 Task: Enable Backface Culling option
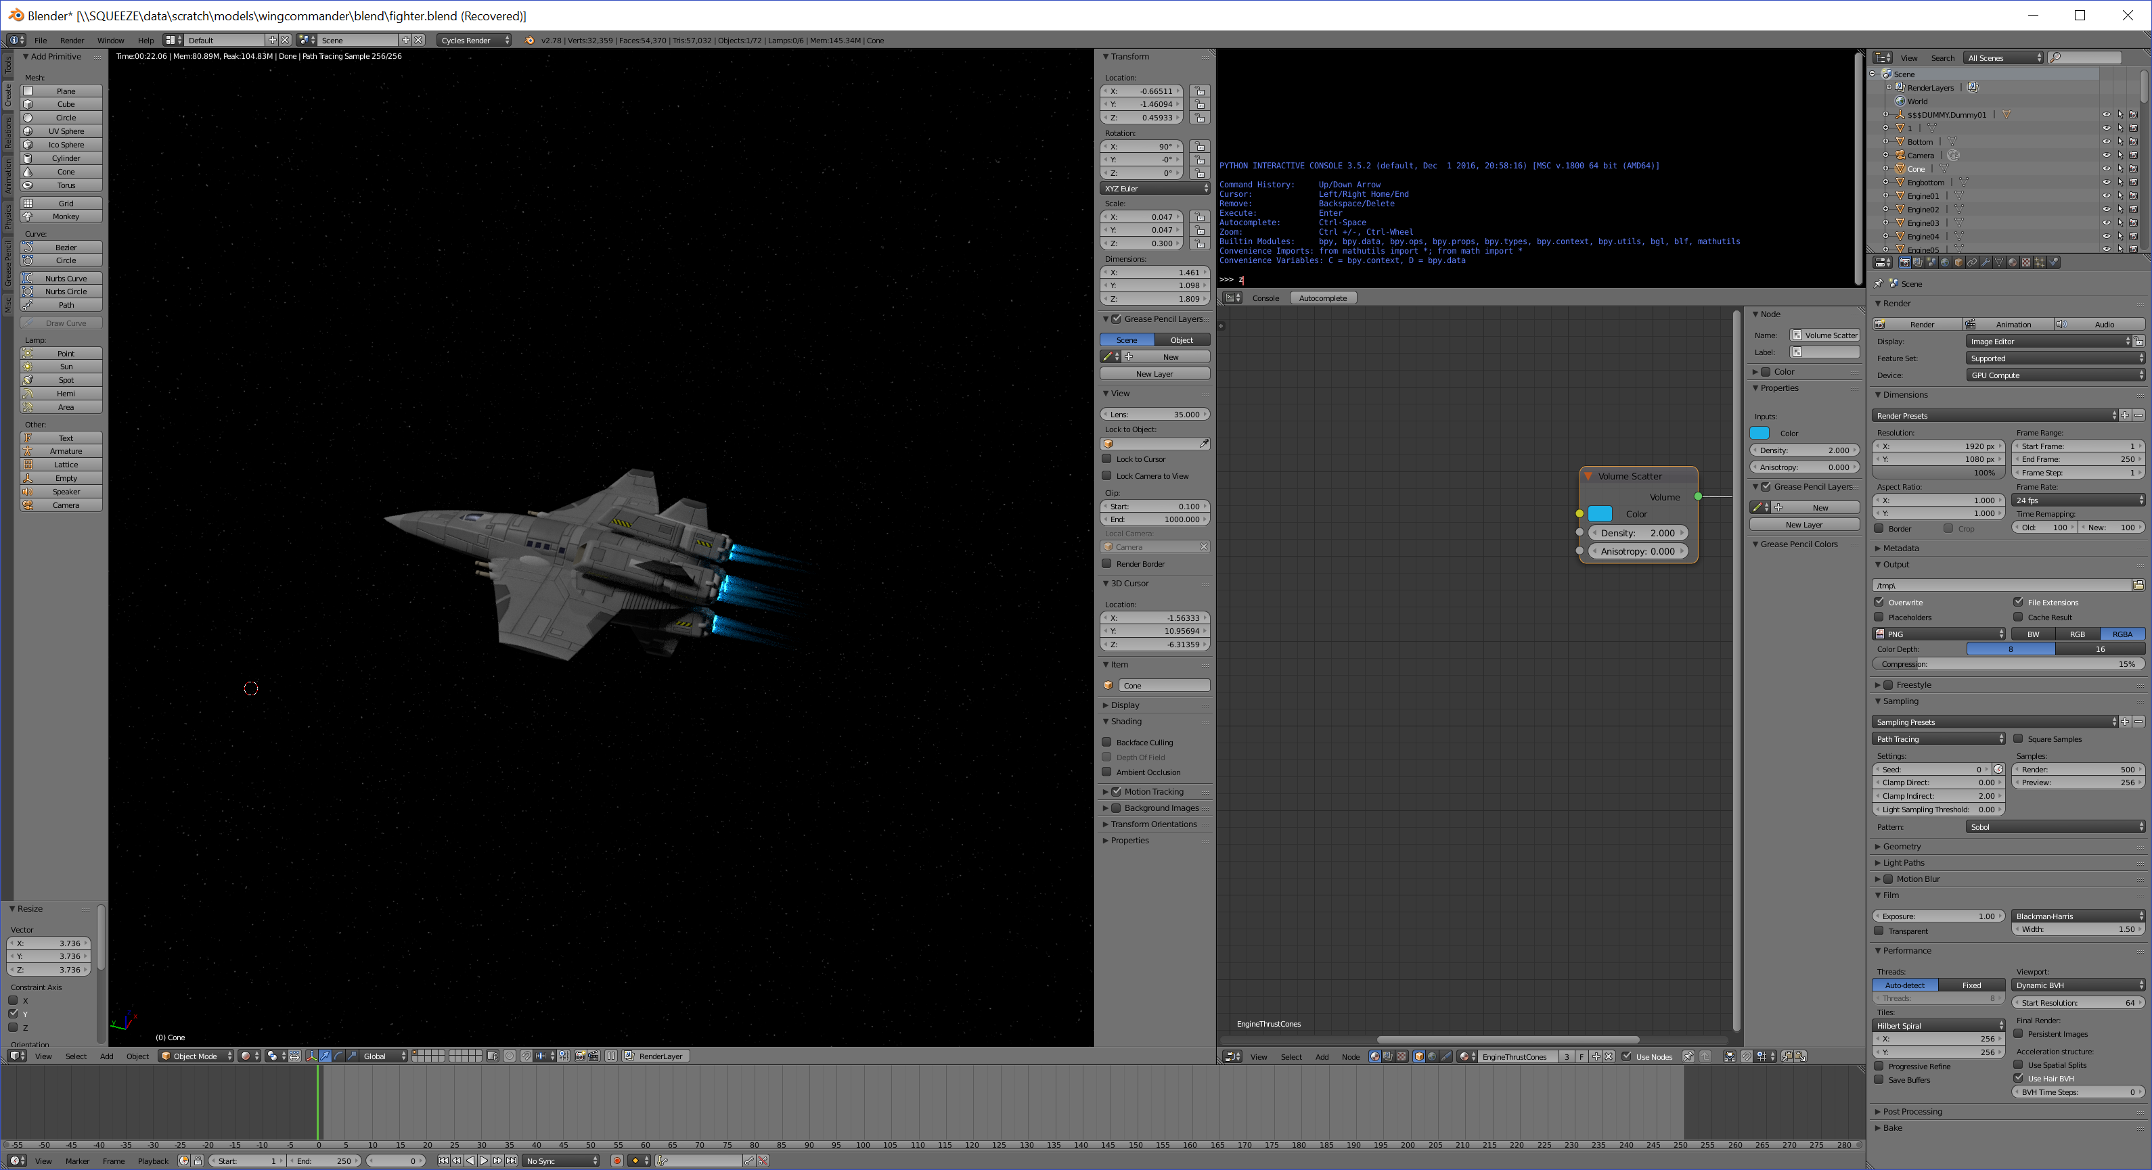click(1107, 743)
